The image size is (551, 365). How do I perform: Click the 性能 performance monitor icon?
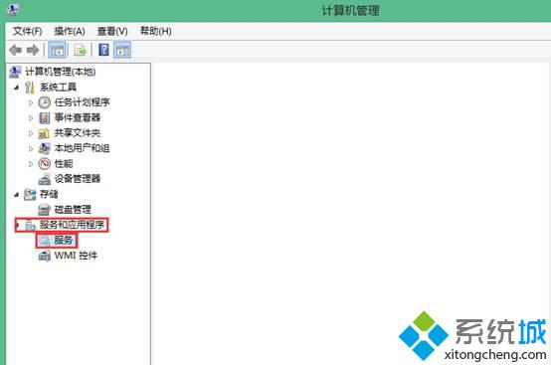45,163
